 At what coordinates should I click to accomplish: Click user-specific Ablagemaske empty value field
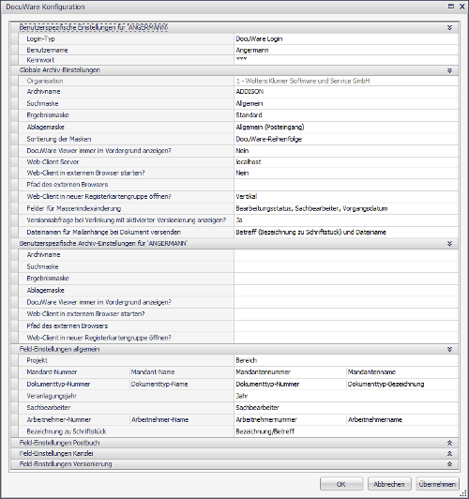pyautogui.click(x=346, y=290)
